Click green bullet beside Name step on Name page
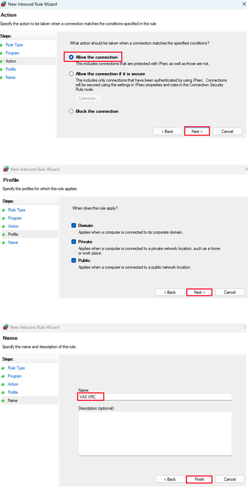The height and width of the screenshot is (491, 251). [x=4, y=400]
